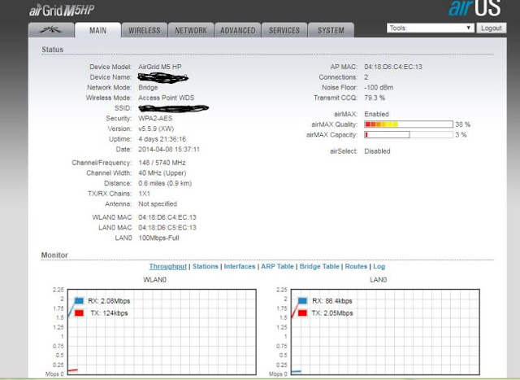This screenshot has width=520, height=380.
Task: Open the WIRELESS tab
Action: (x=145, y=30)
